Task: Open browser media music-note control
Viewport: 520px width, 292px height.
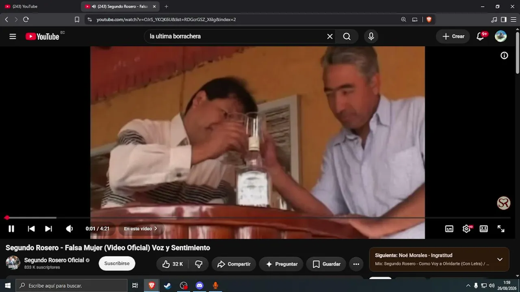Action: tap(494, 19)
